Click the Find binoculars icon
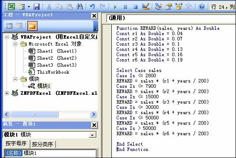236x158 pixels. tap(79, 7)
